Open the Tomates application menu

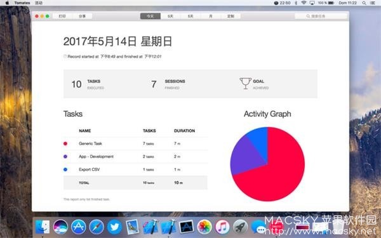(22, 3)
